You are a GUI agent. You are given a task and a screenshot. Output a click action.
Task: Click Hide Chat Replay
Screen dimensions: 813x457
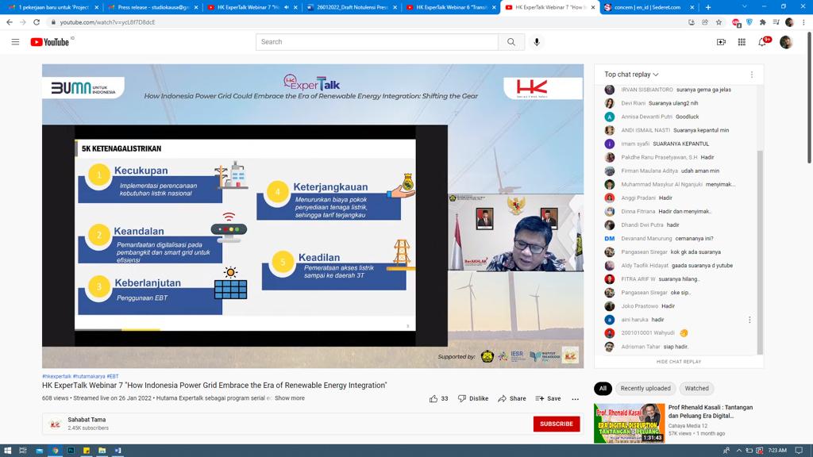[679, 362]
